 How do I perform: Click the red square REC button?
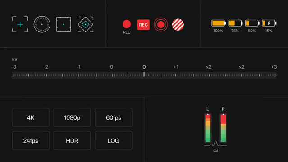pyautogui.click(x=143, y=25)
